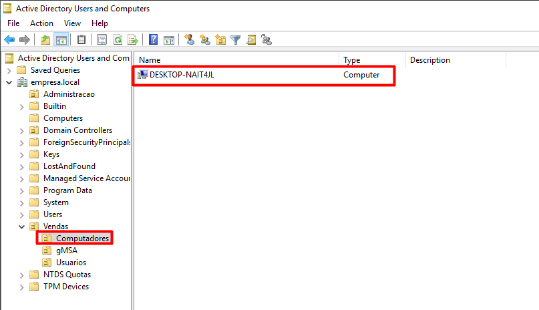Expand the Builtin container
This screenshot has height=310, width=539.
click(x=21, y=107)
